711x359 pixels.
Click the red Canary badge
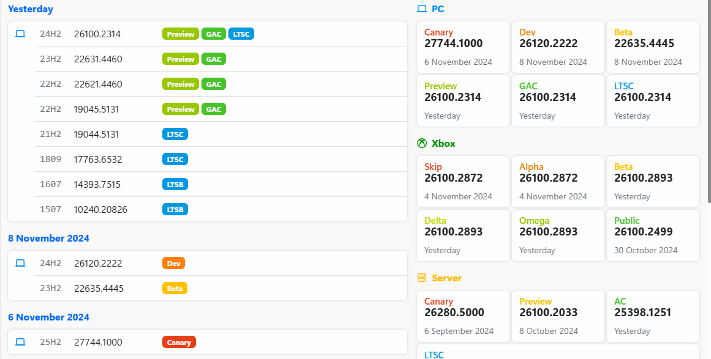tap(179, 342)
